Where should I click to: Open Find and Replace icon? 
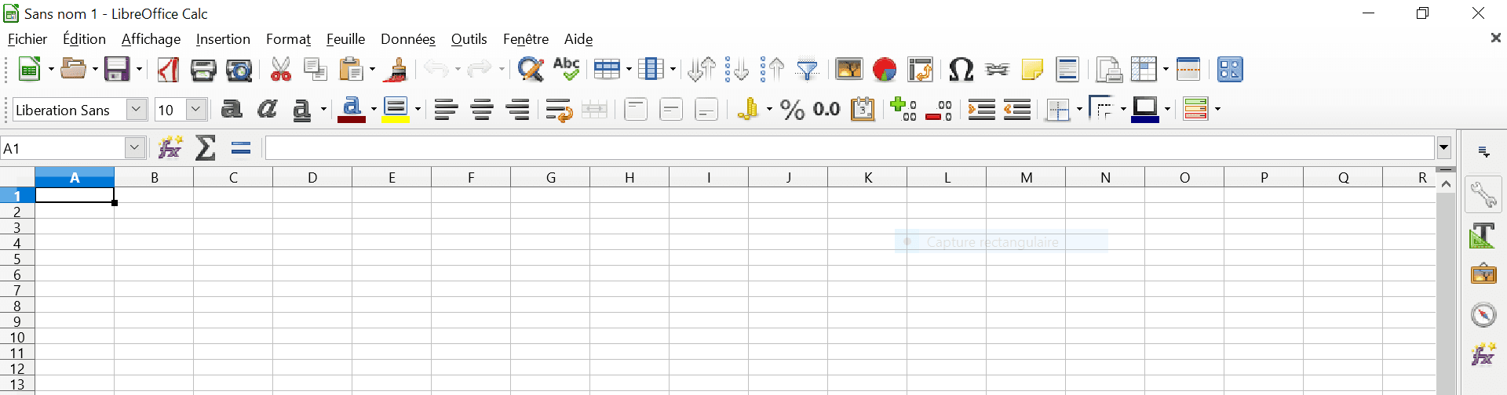(531, 70)
